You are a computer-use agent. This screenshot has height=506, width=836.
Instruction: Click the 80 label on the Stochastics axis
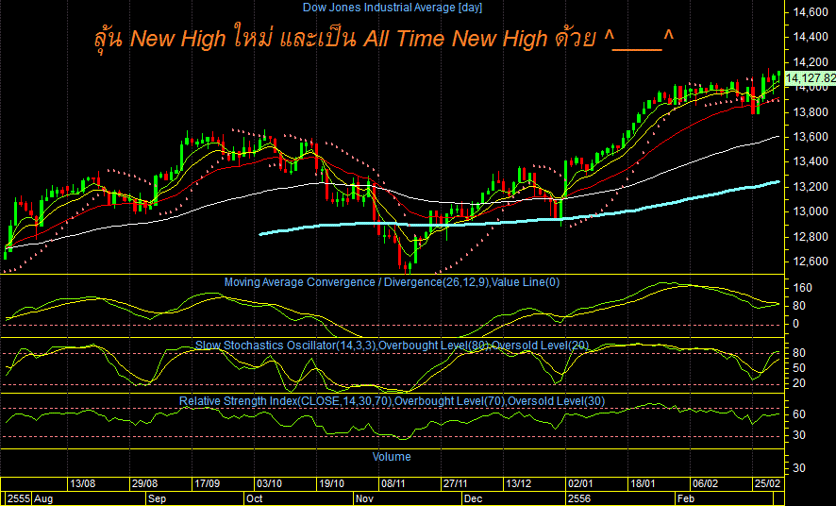click(x=798, y=353)
